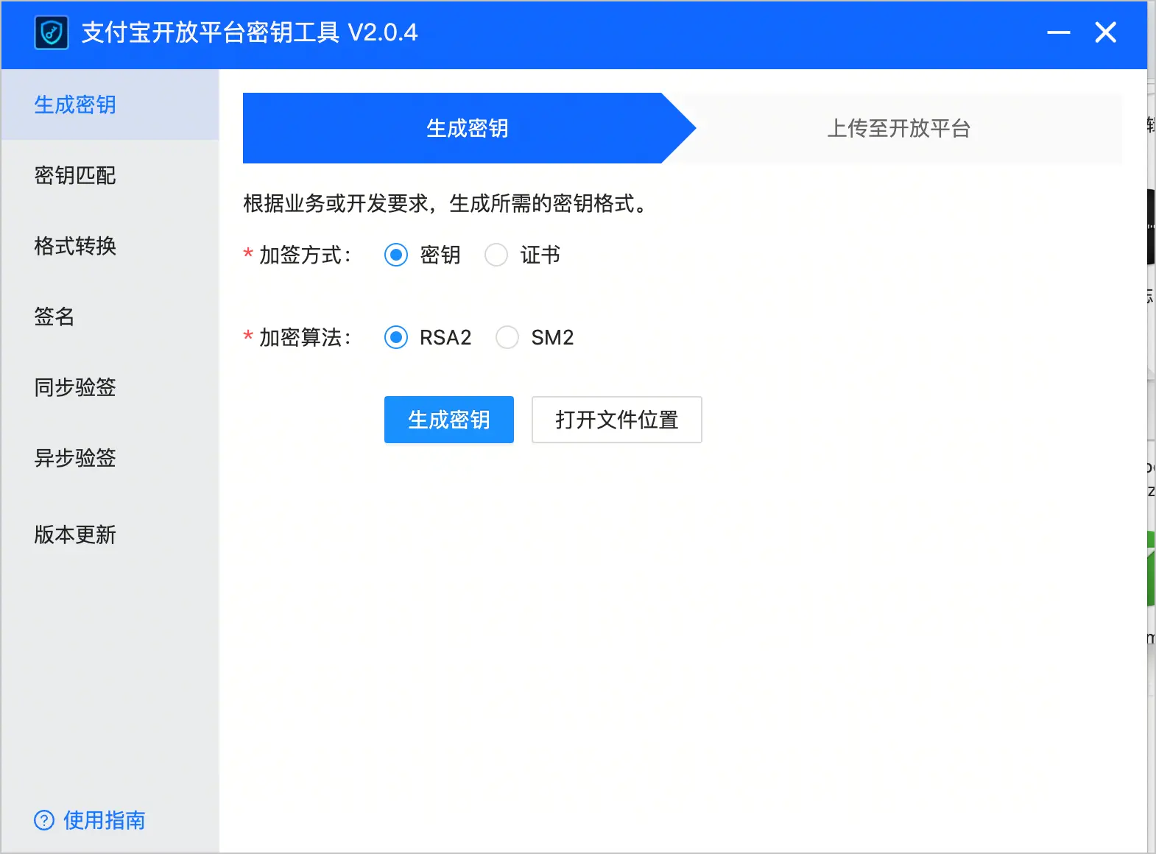Switch to the 签名 sidebar section
1156x854 pixels.
point(110,317)
